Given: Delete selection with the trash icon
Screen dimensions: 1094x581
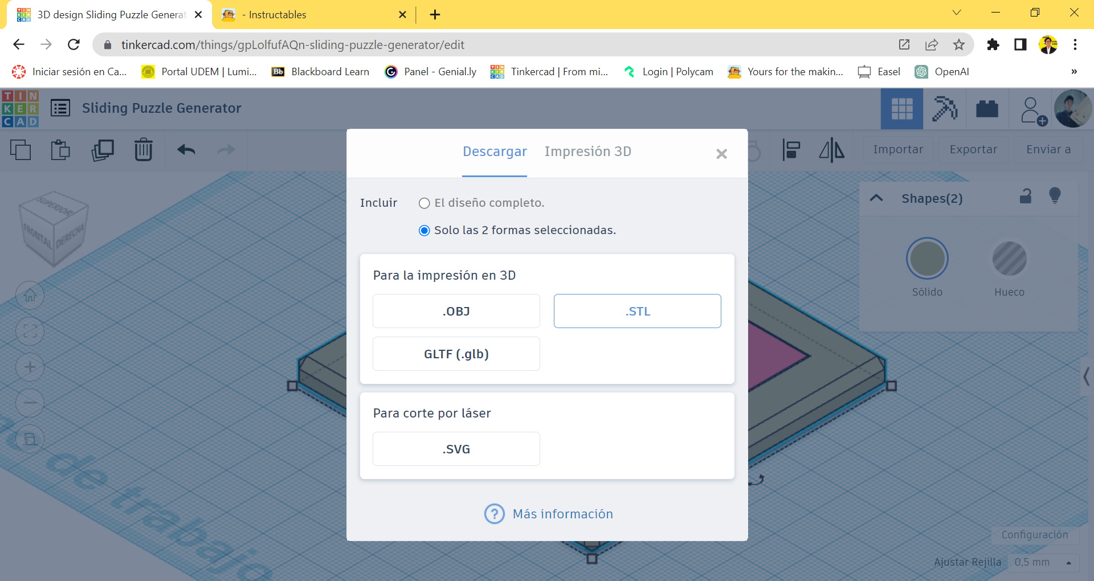Looking at the screenshot, I should tap(144, 150).
